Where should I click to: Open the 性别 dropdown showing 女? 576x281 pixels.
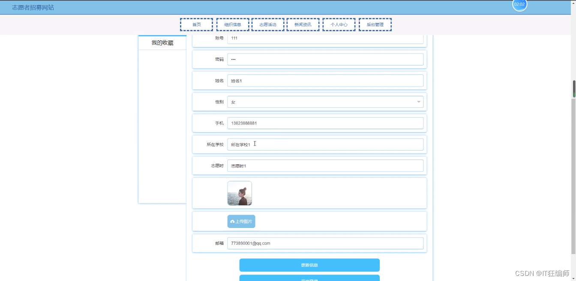pyautogui.click(x=325, y=102)
